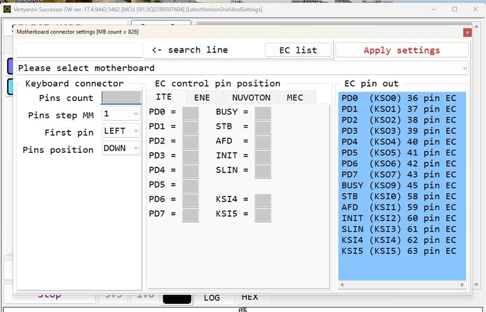Close the Vertyanov Successor main window
This screenshot has height=312, width=486.
tap(475, 9)
